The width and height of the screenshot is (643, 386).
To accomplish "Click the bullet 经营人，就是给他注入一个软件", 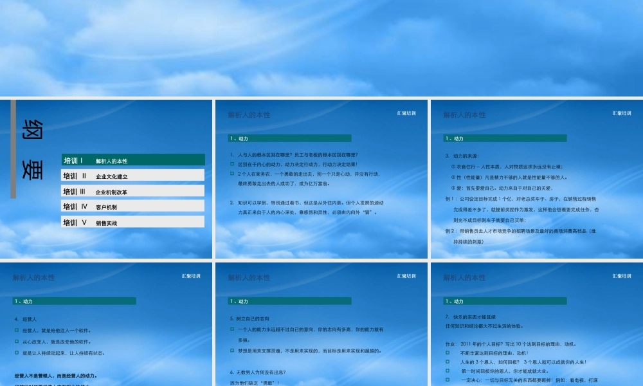I will pyautogui.click(x=57, y=330).
